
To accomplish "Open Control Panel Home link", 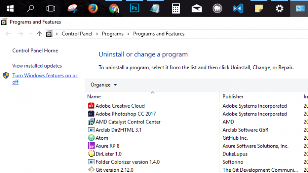I will [x=35, y=50].
